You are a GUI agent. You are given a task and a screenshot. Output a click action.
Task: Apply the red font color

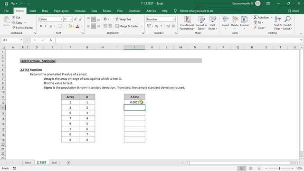tap(77, 26)
